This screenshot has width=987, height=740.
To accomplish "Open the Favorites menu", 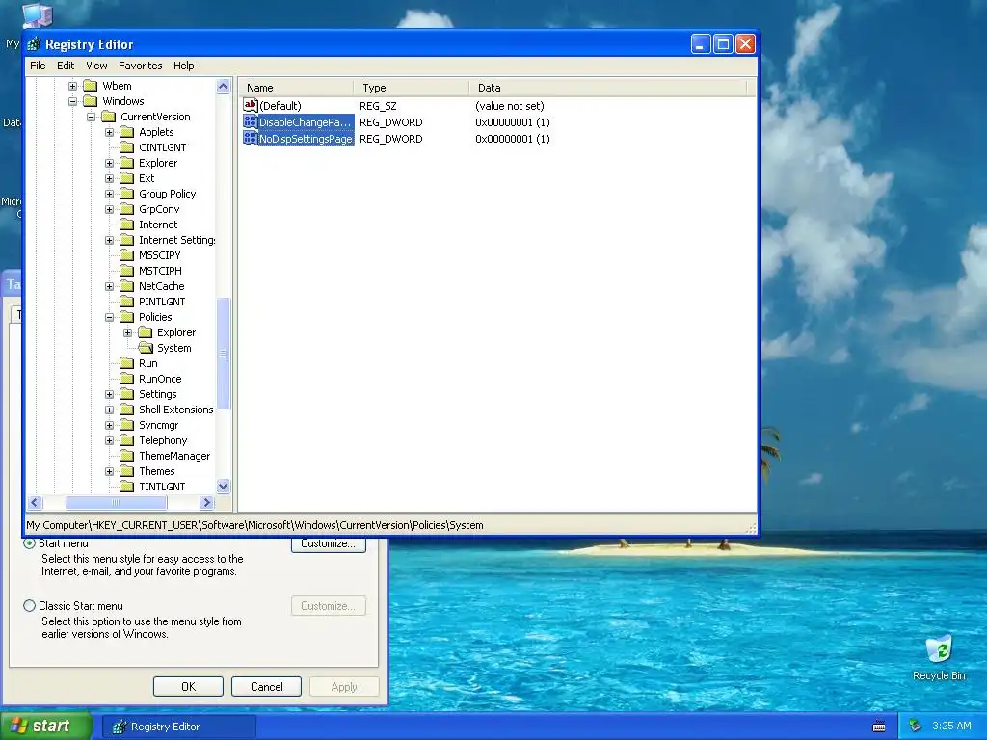I will (141, 66).
